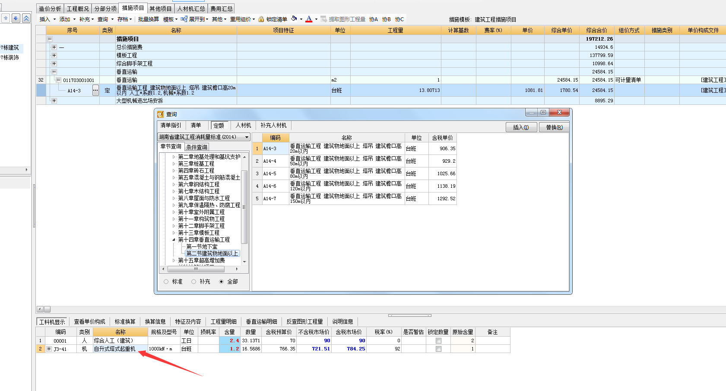Collapse 第十四章垂直运输工程 tree node
The width and height of the screenshot is (726, 391).
tap(174, 240)
